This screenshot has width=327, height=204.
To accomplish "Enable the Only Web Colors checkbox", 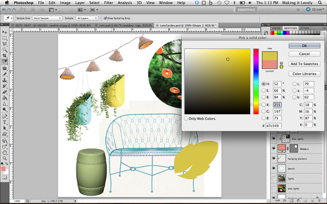I will (x=186, y=118).
